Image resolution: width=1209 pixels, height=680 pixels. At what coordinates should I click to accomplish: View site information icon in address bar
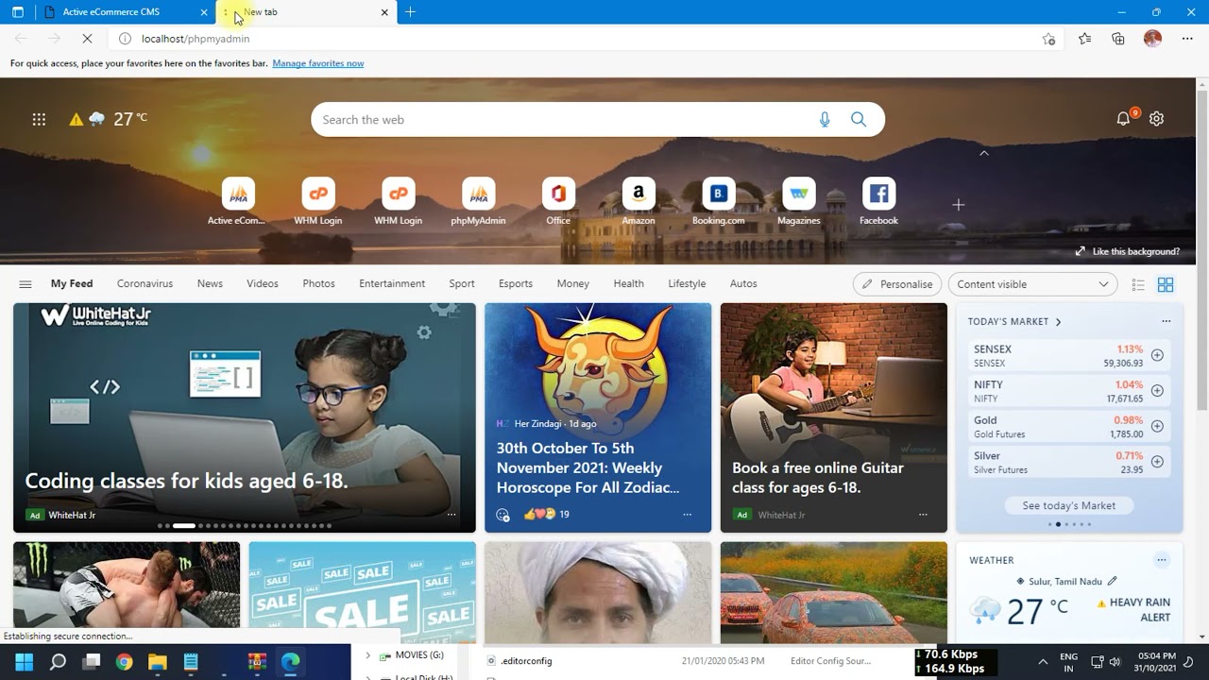125,39
